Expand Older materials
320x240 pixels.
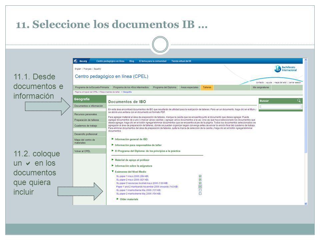click(x=118, y=199)
